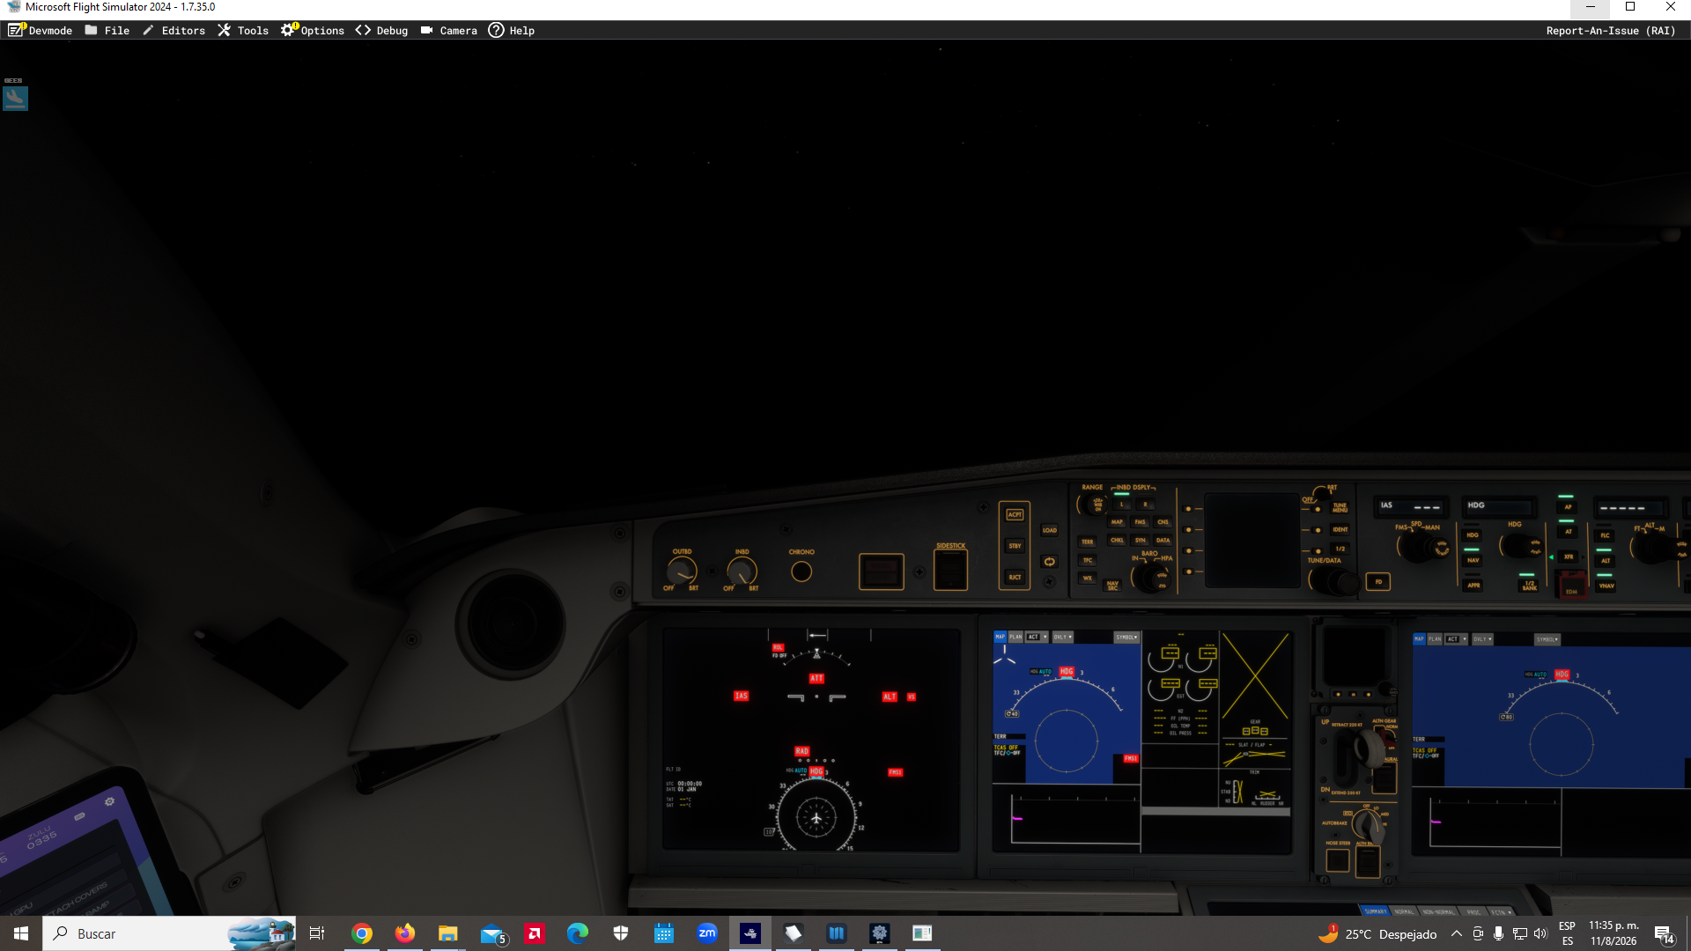Toggle the FD flight director button
Screen dimensions: 1691x951
[1378, 582]
